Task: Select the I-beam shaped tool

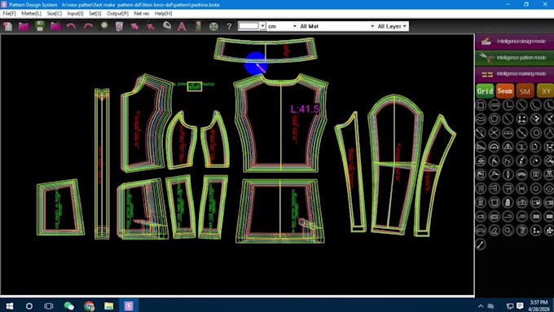Action: point(521,147)
